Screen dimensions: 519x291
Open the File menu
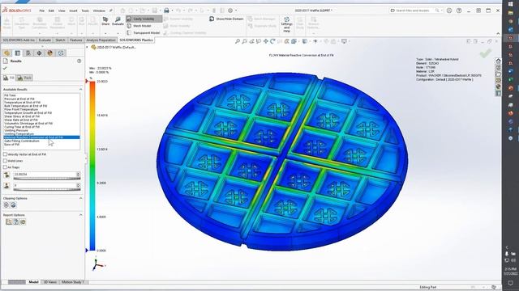click(x=41, y=11)
